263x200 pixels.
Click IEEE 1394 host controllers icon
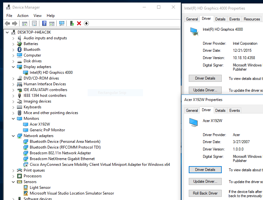pyautogui.click(x=20, y=96)
